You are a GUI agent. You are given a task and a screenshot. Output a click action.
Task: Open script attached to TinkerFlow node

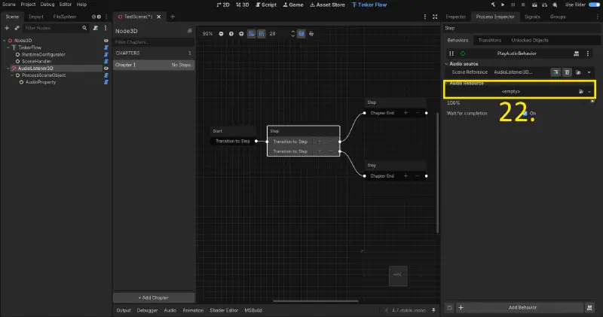106,47
